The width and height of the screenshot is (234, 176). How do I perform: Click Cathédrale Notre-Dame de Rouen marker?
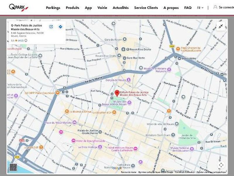[133, 166]
